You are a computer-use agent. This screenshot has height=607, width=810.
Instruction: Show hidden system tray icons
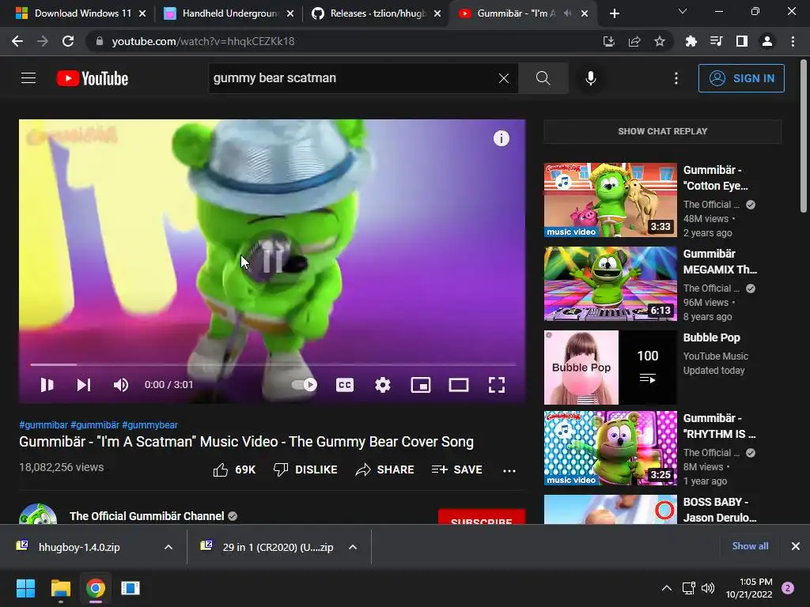click(x=667, y=588)
